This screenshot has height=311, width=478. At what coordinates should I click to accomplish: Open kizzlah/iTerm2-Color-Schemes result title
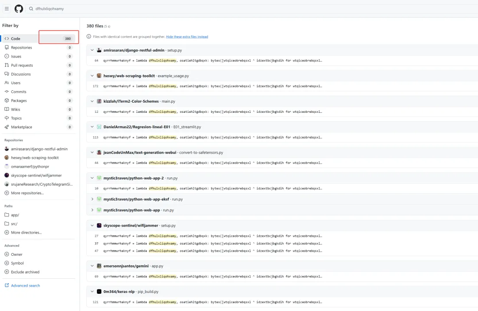[131, 101]
